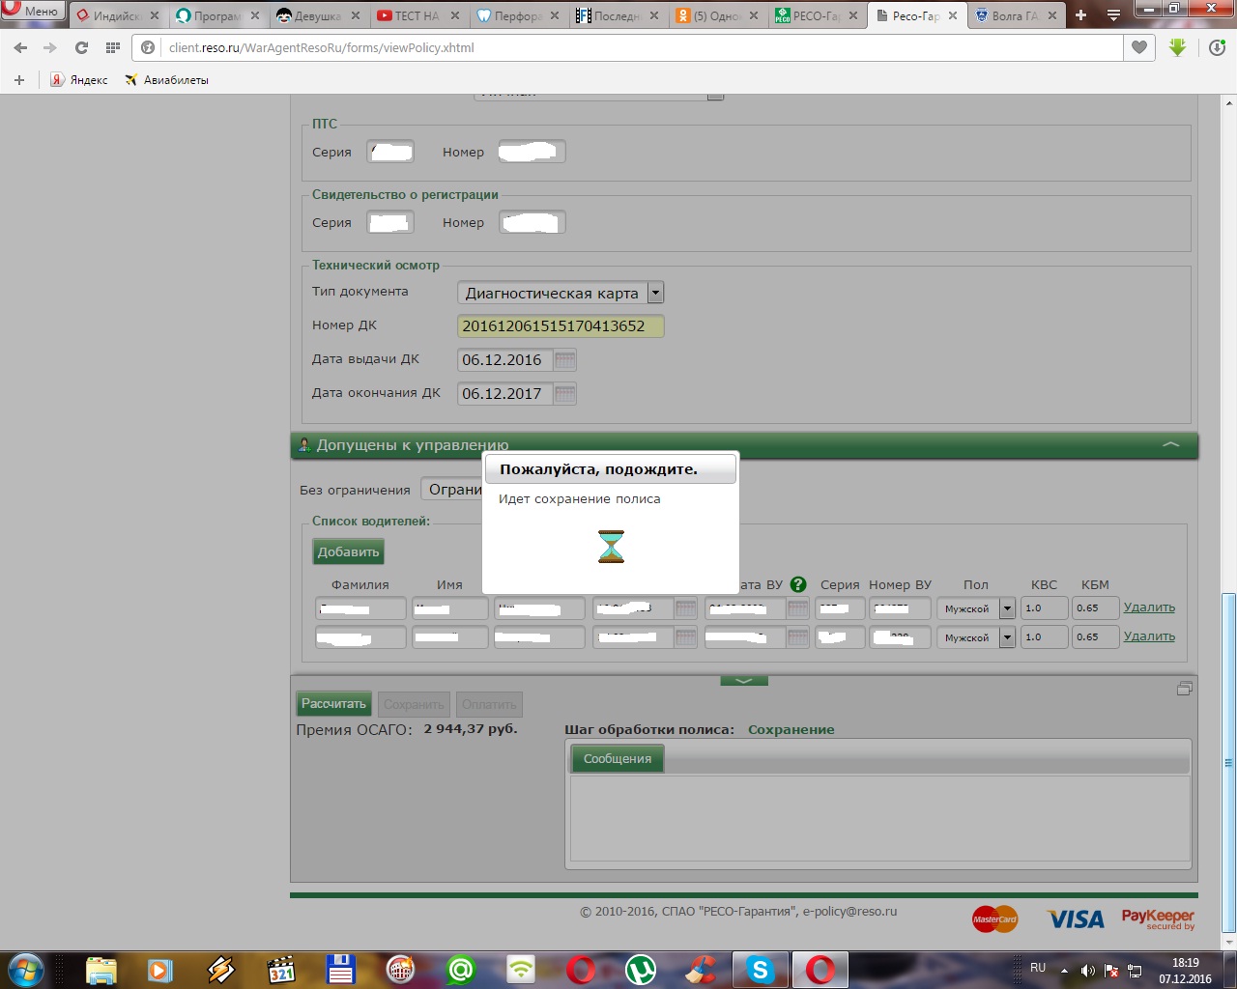Click the heart bookmark icon in address bar
Image resolution: width=1237 pixels, height=989 pixels.
coord(1139,47)
